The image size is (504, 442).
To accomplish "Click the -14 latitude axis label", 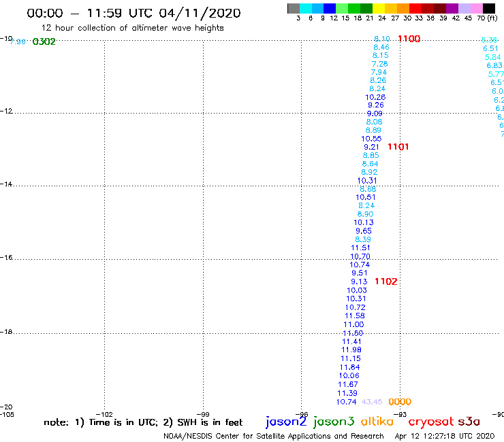I will click(x=6, y=184).
